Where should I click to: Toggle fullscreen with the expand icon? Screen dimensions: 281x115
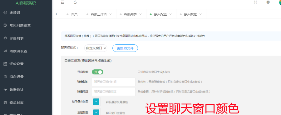click(255, 2)
